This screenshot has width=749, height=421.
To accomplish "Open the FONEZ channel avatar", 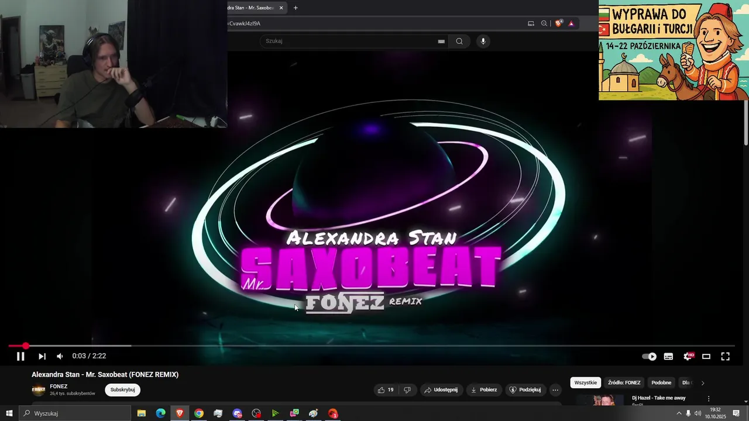I will click(x=39, y=389).
